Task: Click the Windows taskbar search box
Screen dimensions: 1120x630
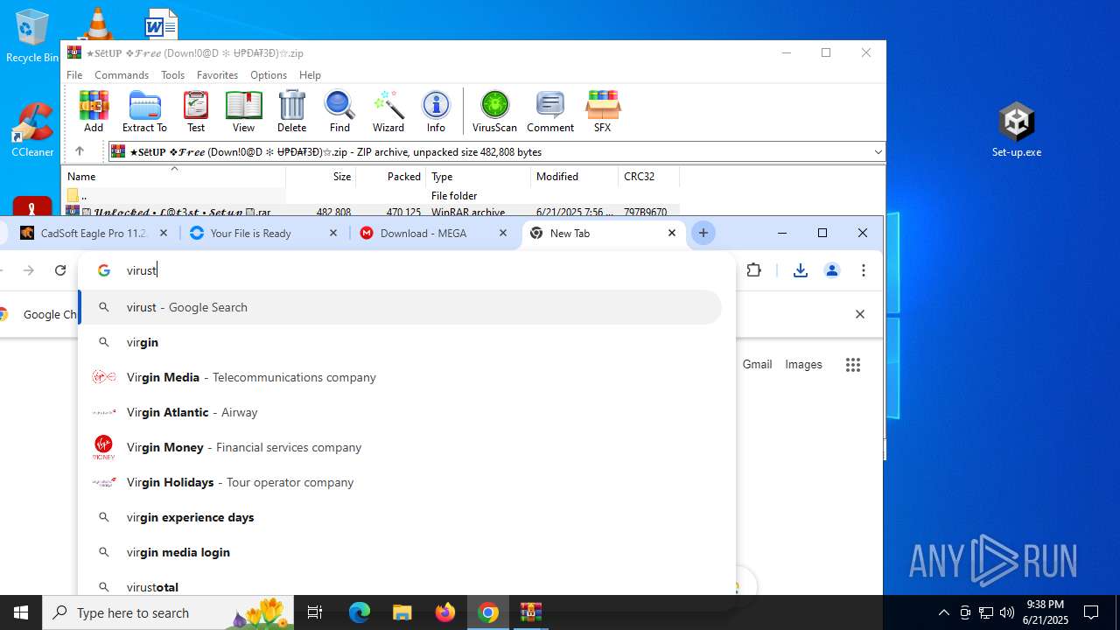Action: tap(169, 612)
